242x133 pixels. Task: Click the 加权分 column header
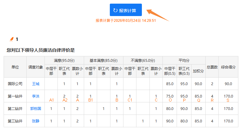198,71
